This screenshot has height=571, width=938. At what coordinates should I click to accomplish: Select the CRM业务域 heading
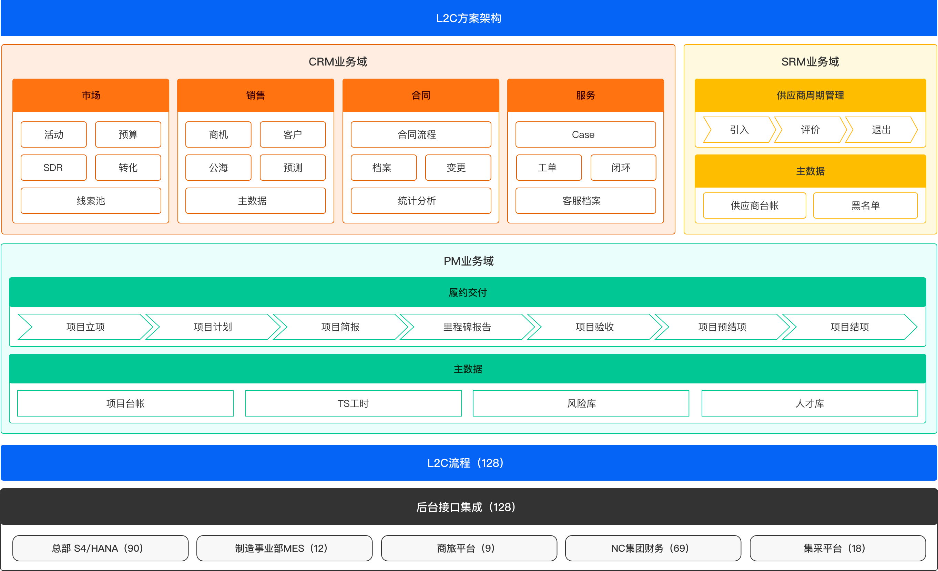point(338,61)
